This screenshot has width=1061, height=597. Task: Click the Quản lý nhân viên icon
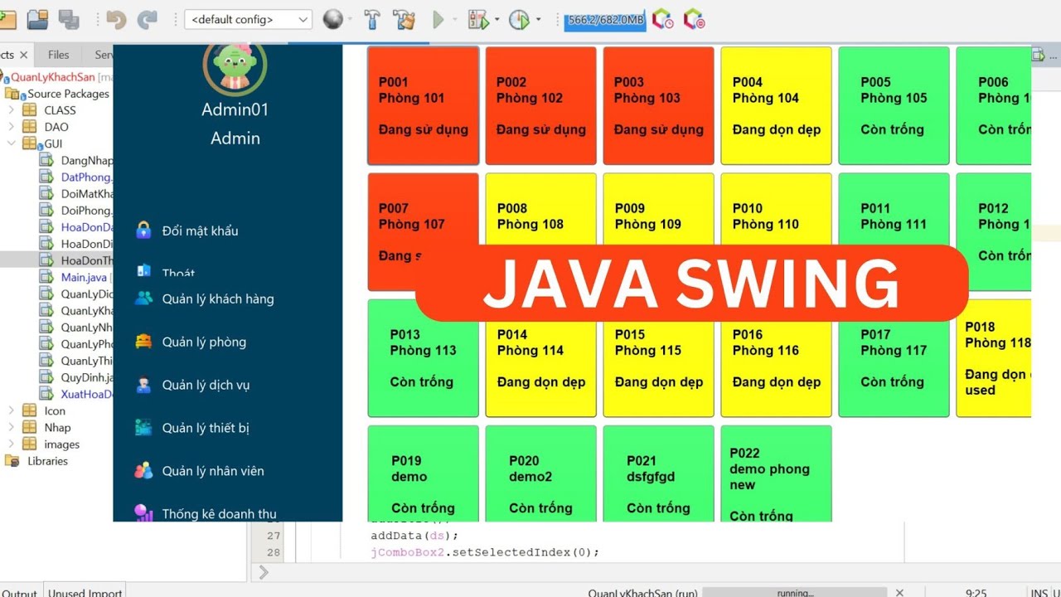pos(143,471)
